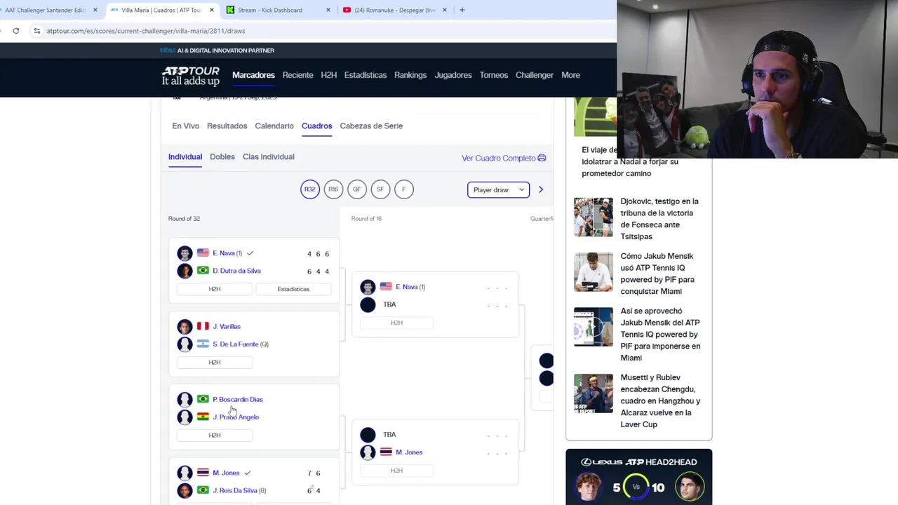Open E. Nava profile in Round of 32
The width and height of the screenshot is (898, 505).
click(224, 253)
